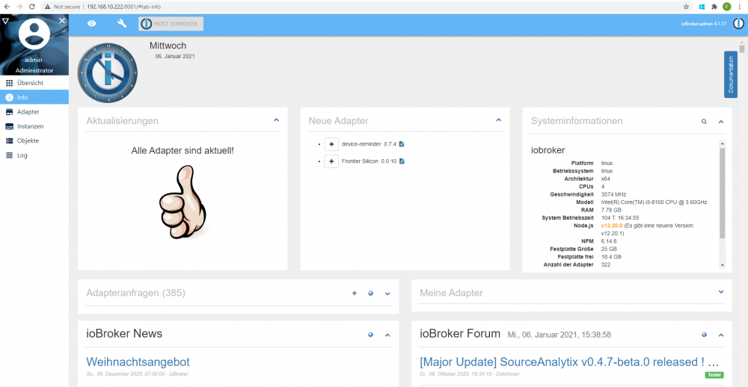
Task: Open the Weihnachtsangebot news link
Action: point(138,362)
